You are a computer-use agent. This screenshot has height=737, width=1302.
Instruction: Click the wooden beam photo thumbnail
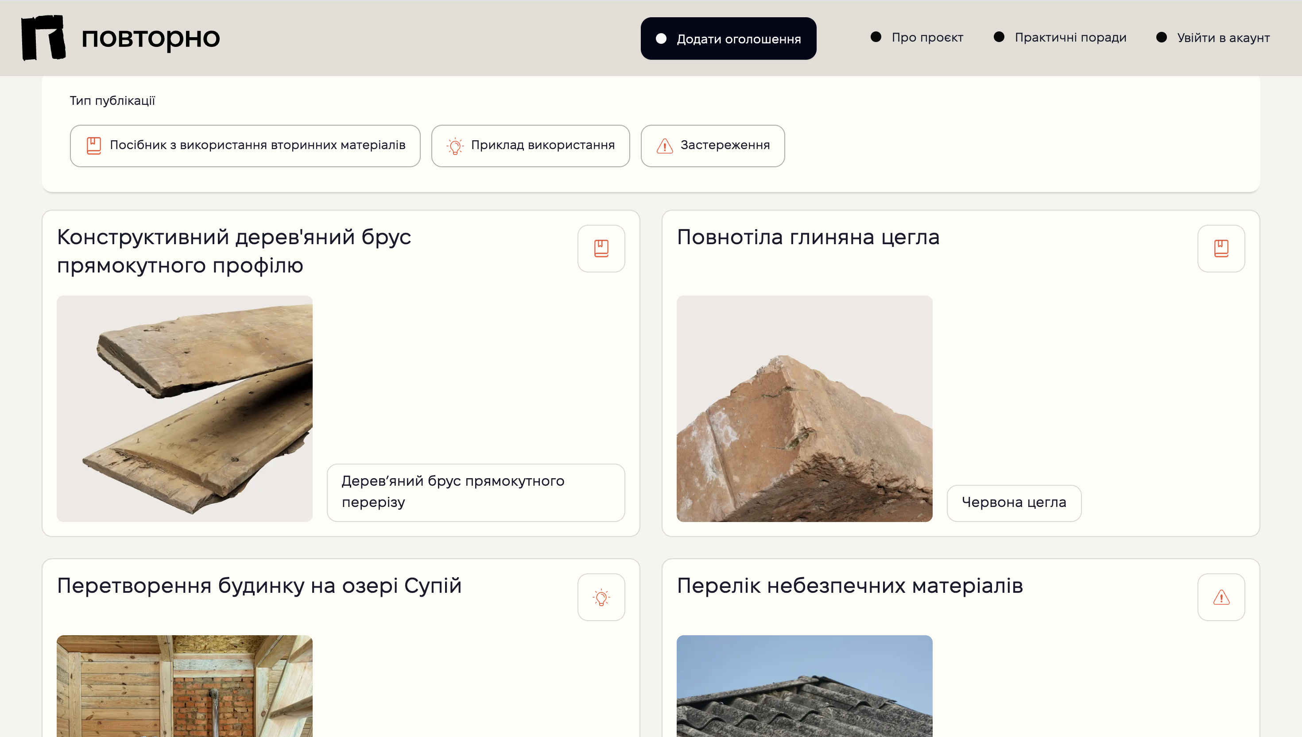coord(184,408)
